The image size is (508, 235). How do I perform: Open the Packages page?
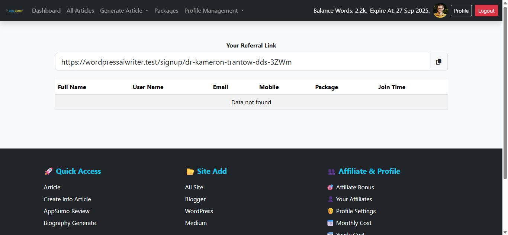tap(166, 11)
